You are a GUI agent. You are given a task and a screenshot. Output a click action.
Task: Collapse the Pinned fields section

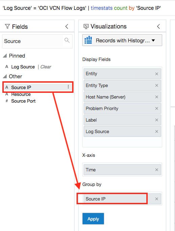(x=5, y=56)
